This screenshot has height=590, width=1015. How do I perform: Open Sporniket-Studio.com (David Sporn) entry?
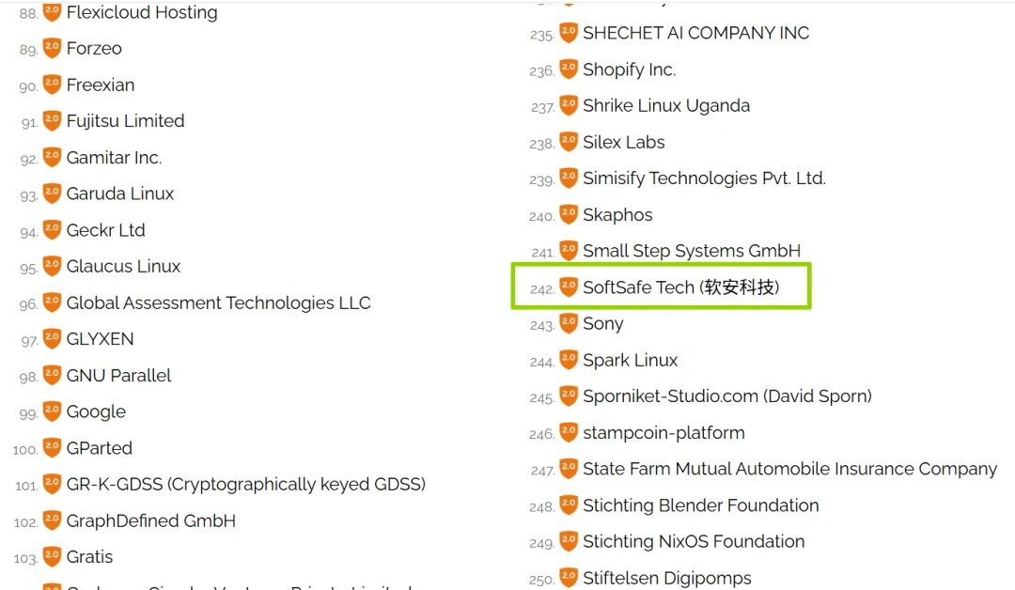(726, 396)
